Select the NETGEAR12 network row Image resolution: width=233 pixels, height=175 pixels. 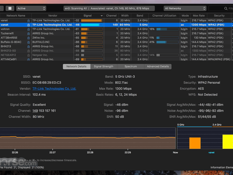(116, 55)
